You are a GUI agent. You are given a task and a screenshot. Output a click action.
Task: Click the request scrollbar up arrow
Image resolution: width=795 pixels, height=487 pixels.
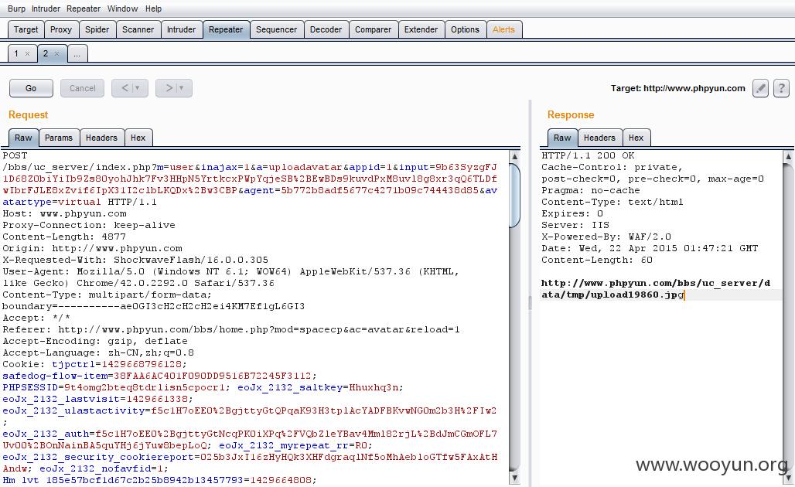coord(514,157)
